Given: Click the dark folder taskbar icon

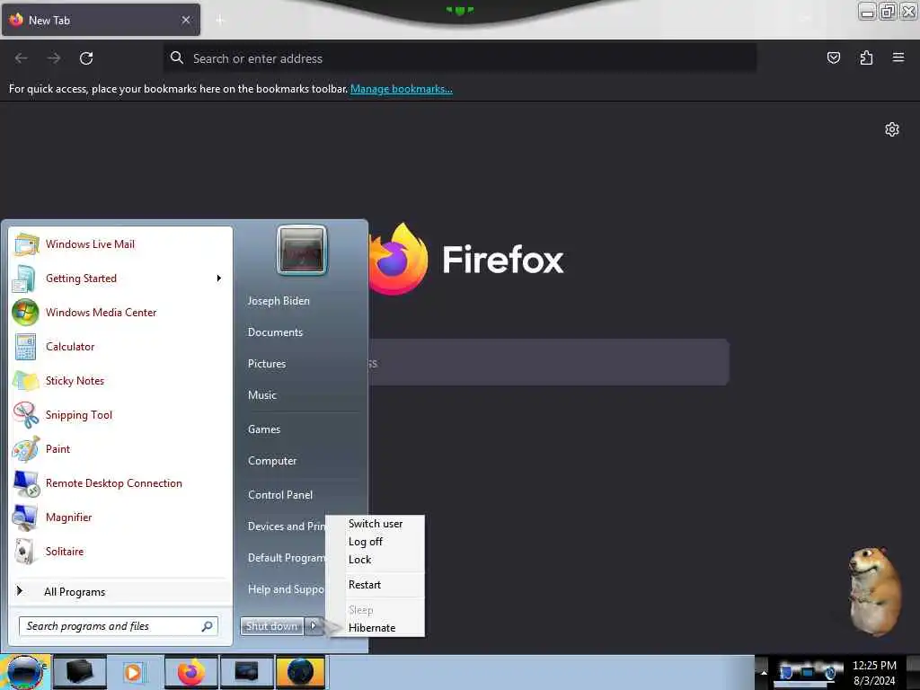Looking at the screenshot, I should coord(80,672).
